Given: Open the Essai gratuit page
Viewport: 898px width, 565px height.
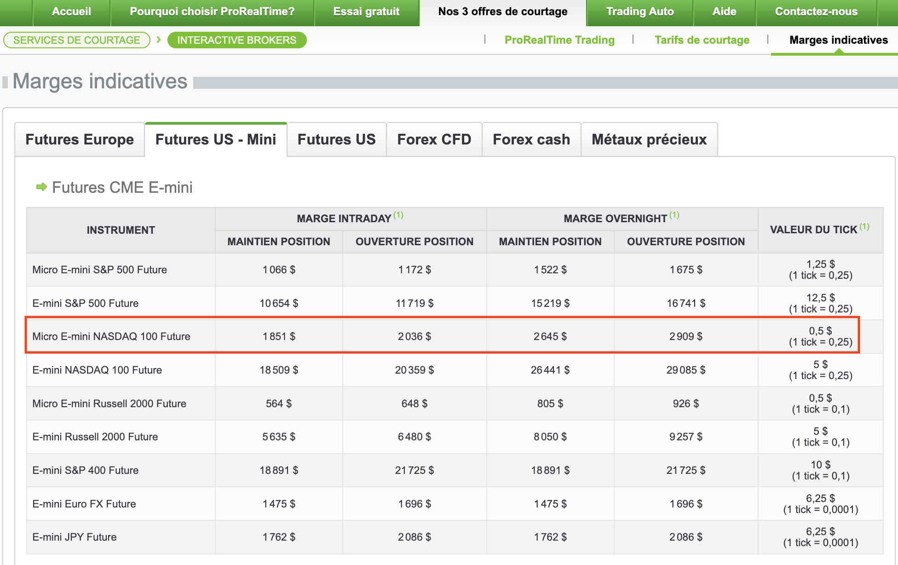Looking at the screenshot, I should (x=366, y=12).
